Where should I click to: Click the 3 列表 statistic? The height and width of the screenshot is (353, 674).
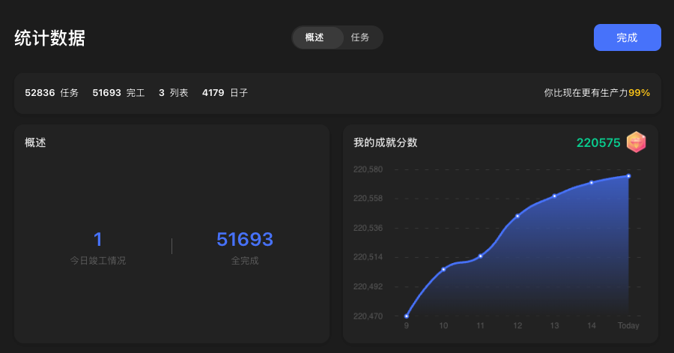pyautogui.click(x=174, y=93)
